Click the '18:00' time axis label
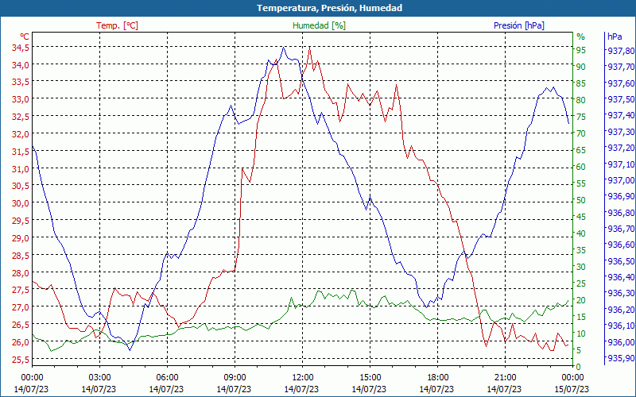 click(438, 378)
